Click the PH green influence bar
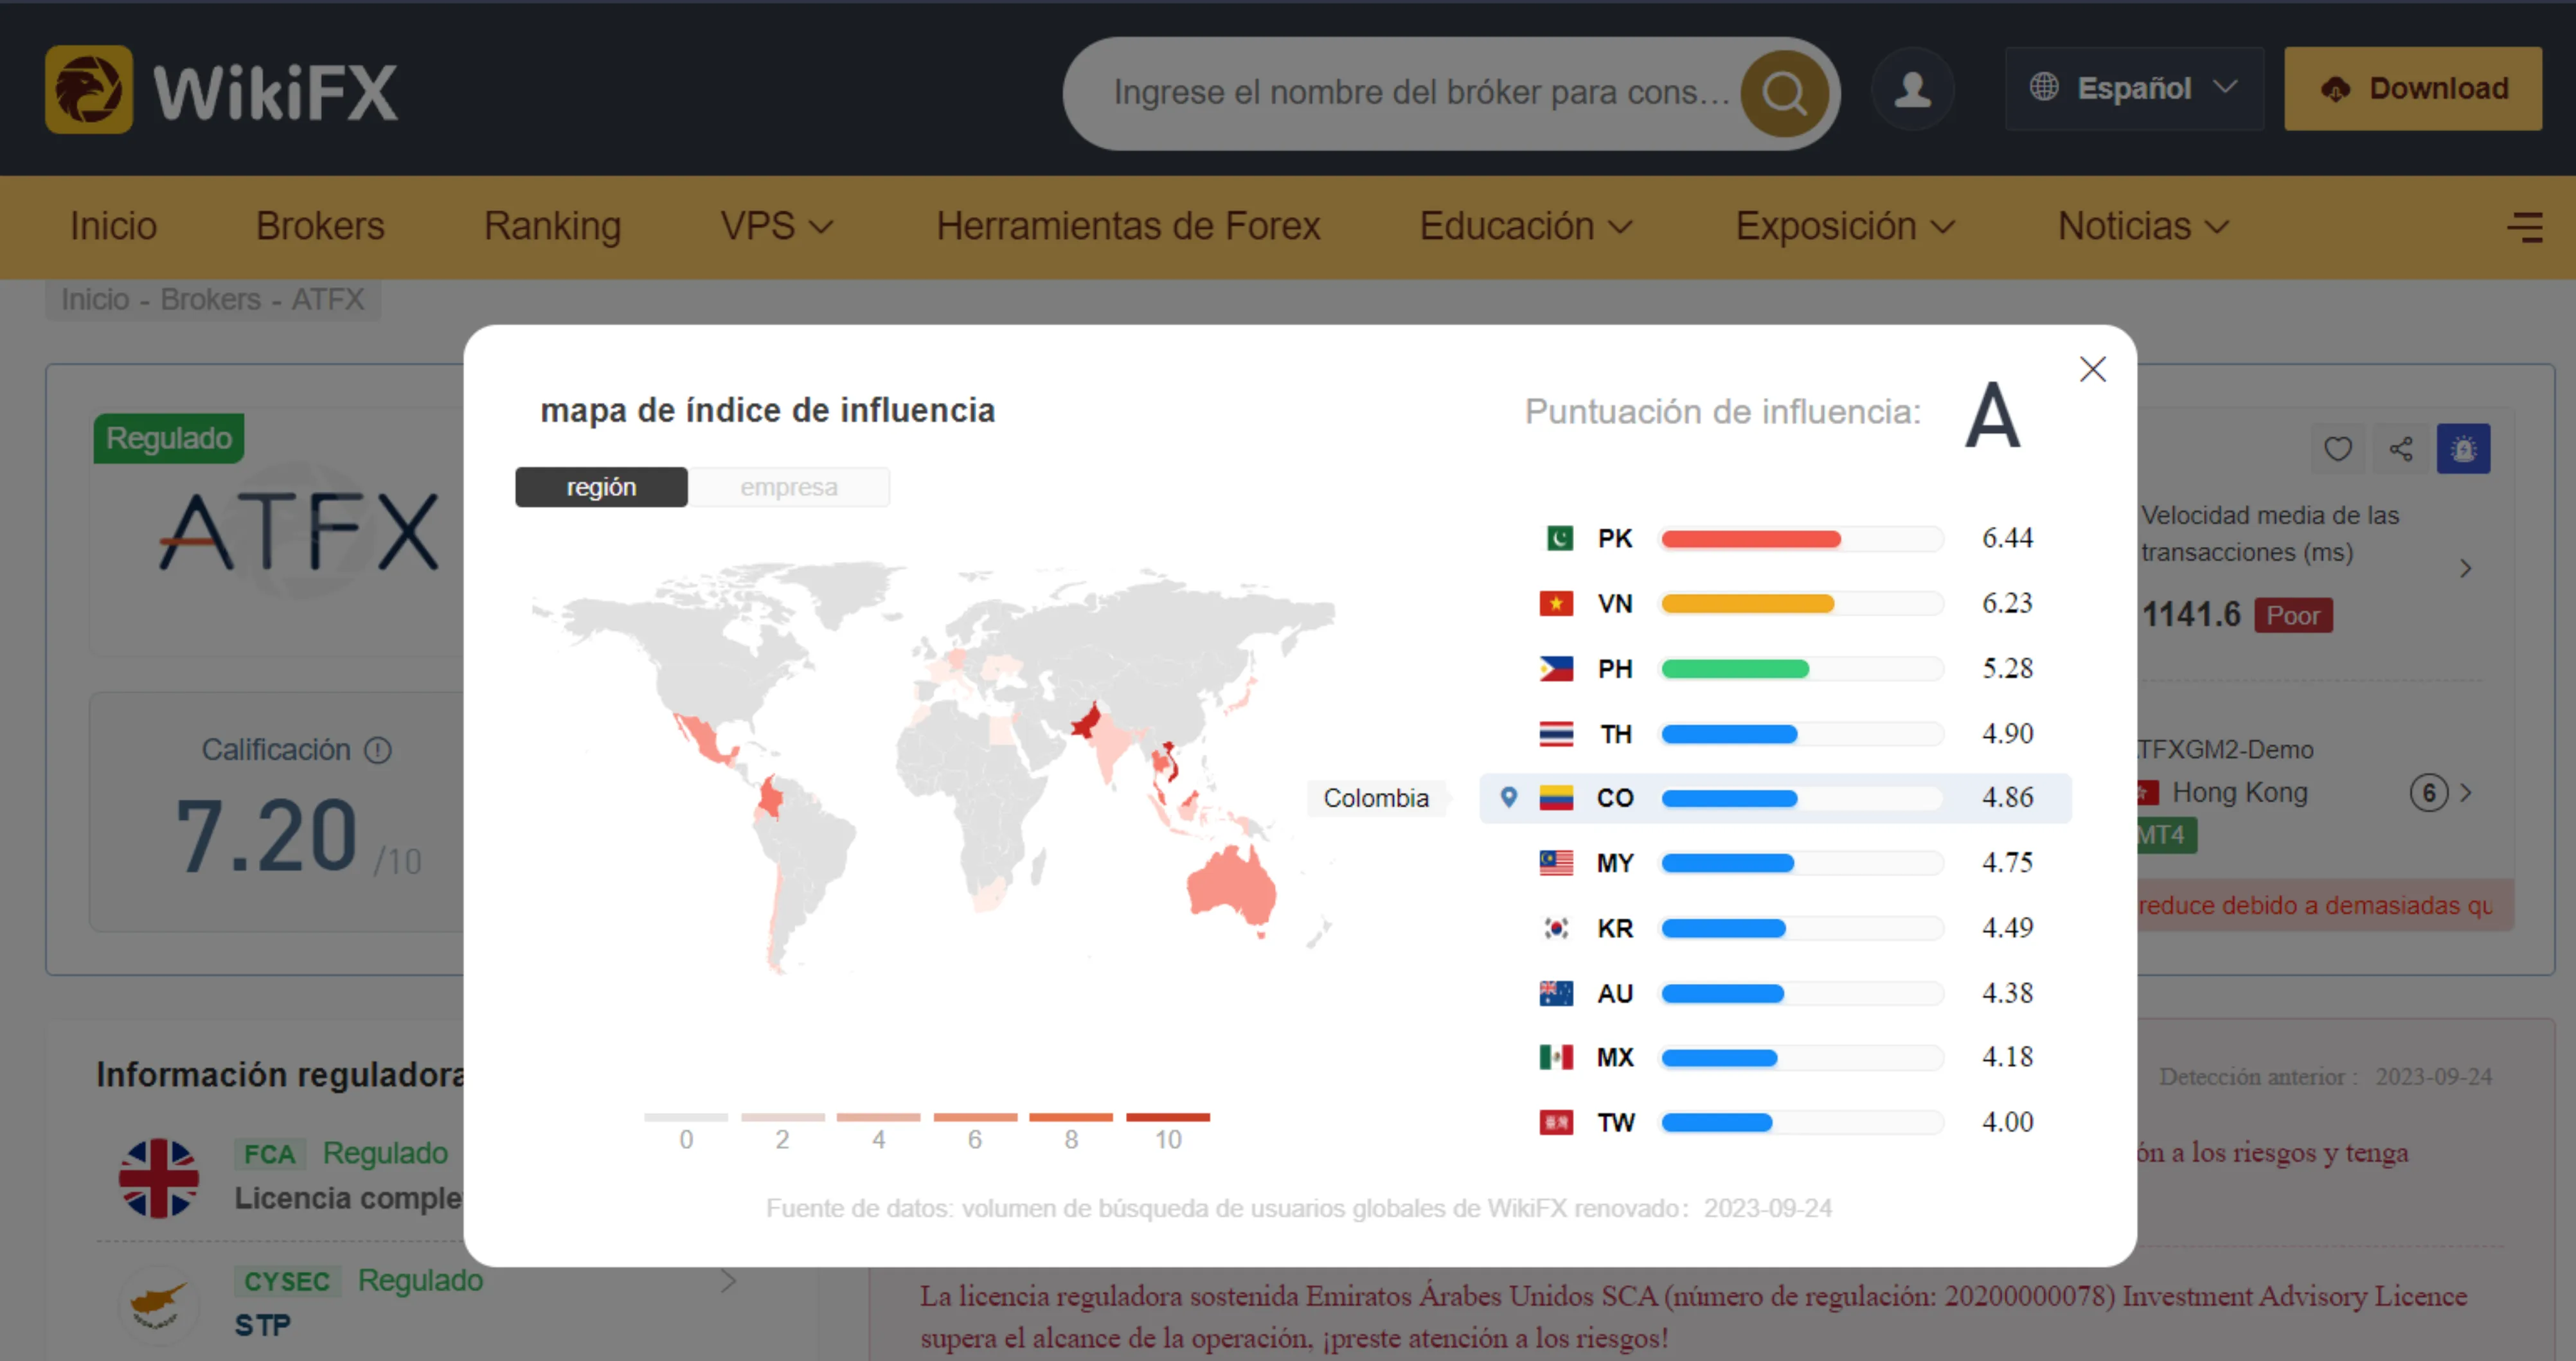The image size is (2576, 1361). pyautogui.click(x=1735, y=669)
